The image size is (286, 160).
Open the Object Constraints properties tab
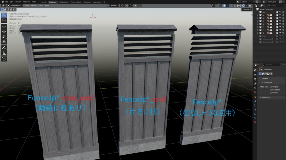point(255,114)
